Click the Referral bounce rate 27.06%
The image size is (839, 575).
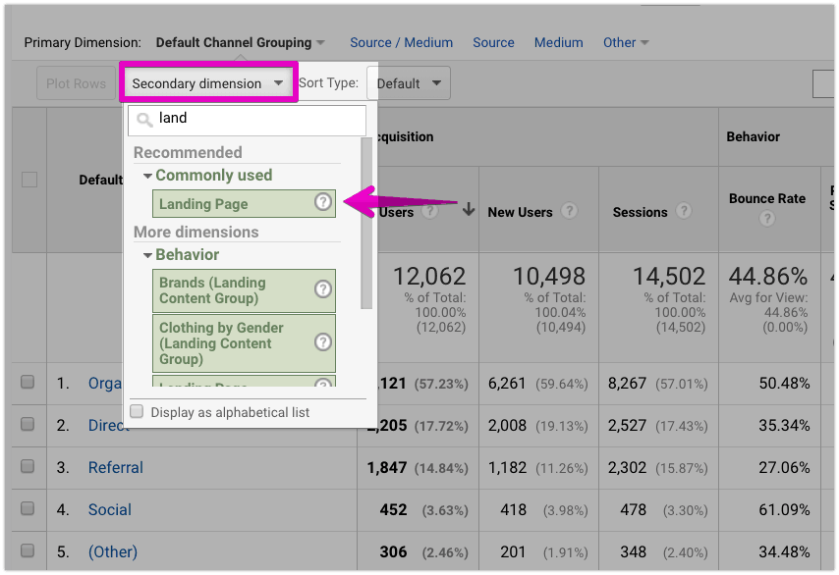pos(784,467)
